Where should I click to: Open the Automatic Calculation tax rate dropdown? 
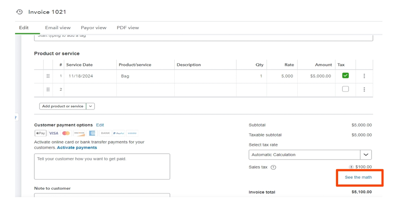pos(366,155)
